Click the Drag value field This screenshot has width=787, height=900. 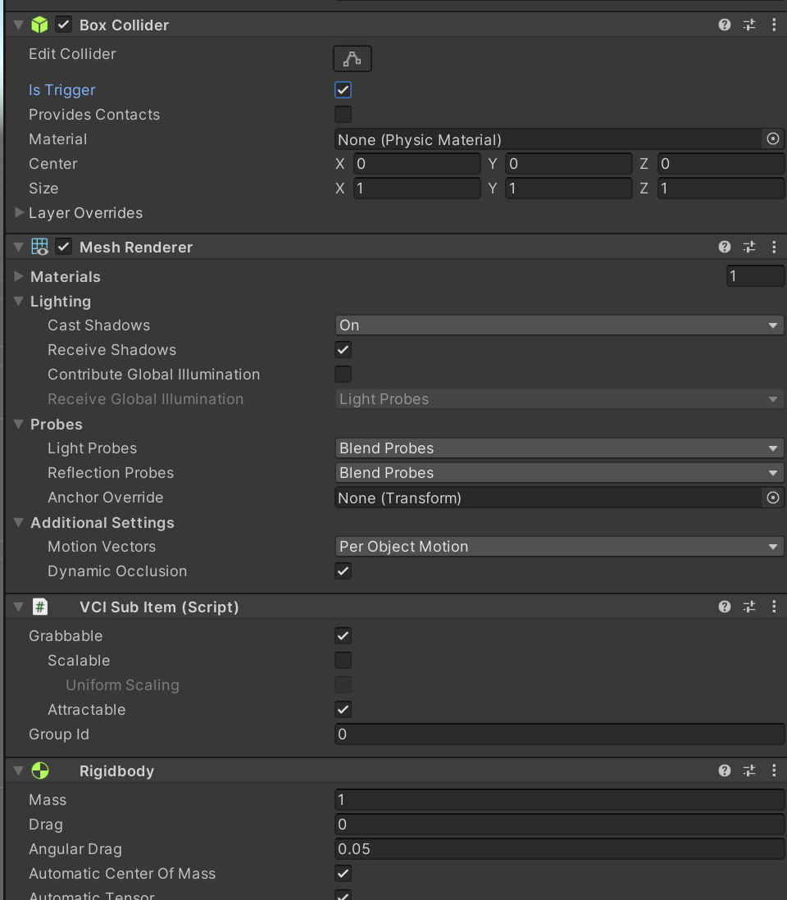click(559, 825)
